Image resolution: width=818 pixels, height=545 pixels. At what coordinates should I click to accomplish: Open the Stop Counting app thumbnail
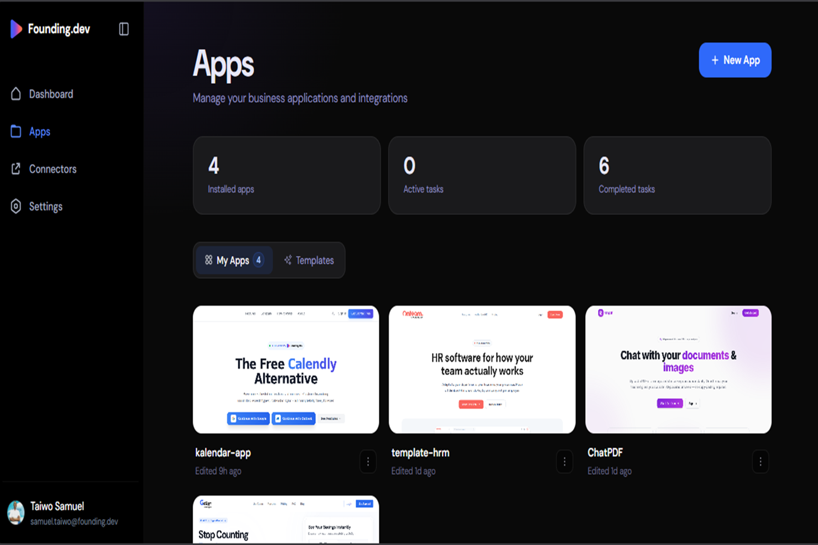pos(286,520)
